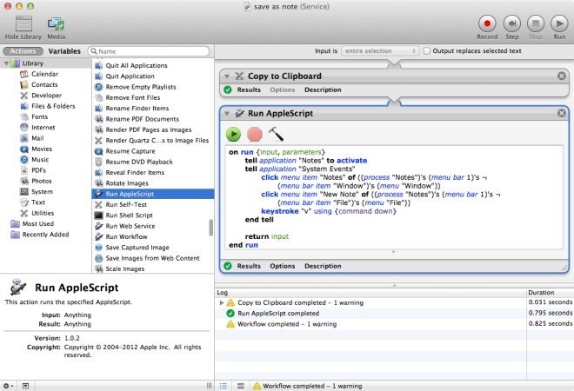Collapse the Run AppleScript action triangle
574x391 pixels.
pyautogui.click(x=226, y=113)
